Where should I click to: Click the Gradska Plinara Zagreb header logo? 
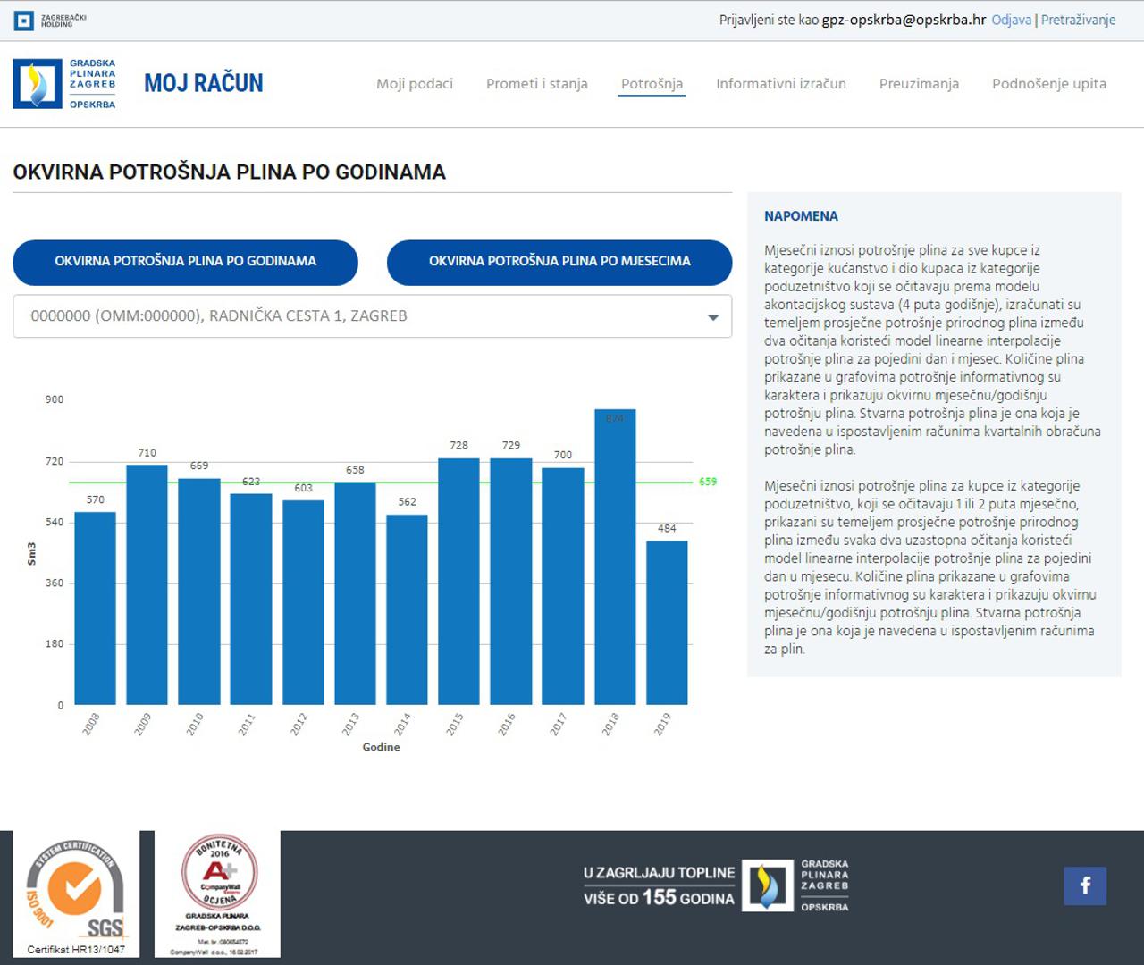pos(64,84)
